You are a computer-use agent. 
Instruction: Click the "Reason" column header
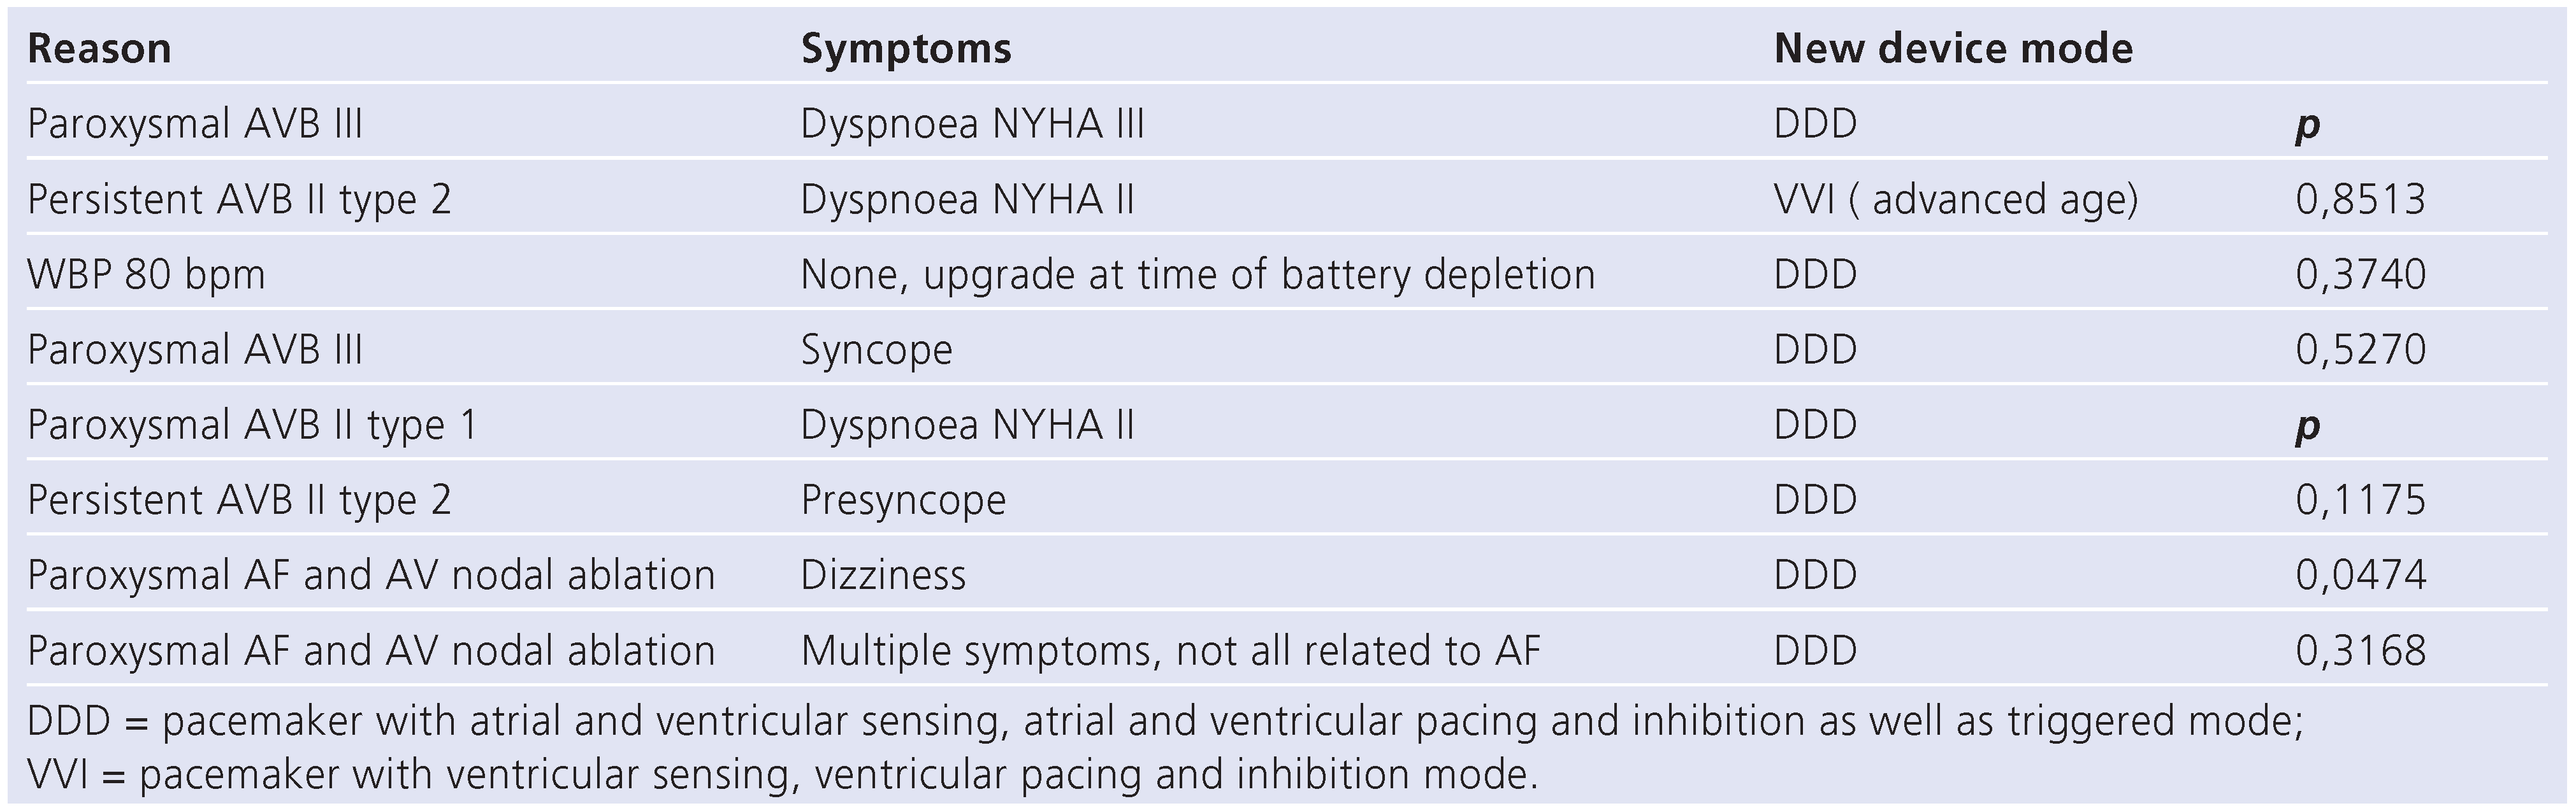click(x=99, y=48)
